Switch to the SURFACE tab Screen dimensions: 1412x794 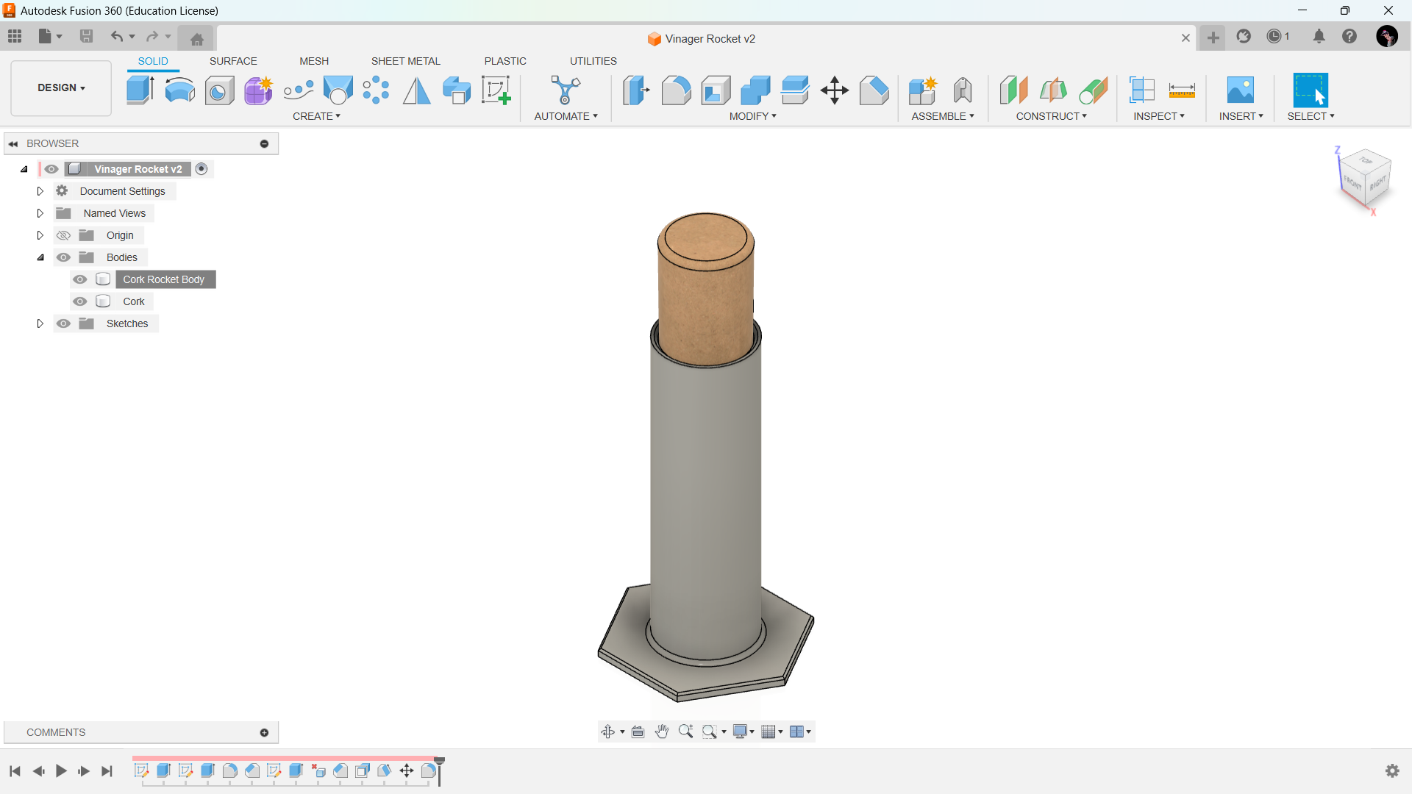[x=233, y=61]
